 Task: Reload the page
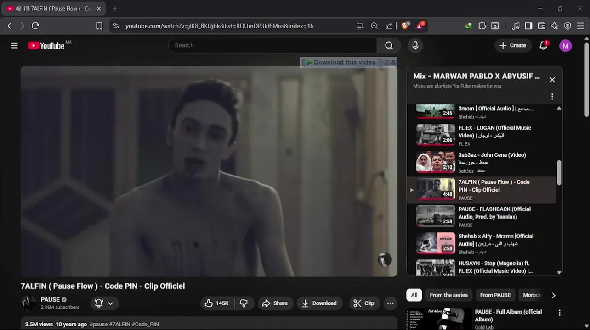click(35, 26)
